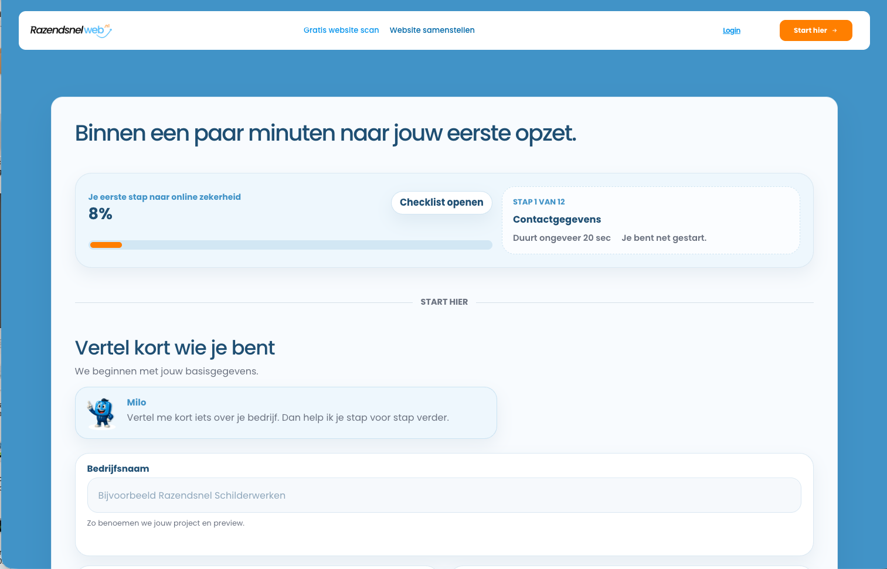This screenshot has width=887, height=569.
Task: Click Milo's message about your bedrijf
Action: point(288,418)
